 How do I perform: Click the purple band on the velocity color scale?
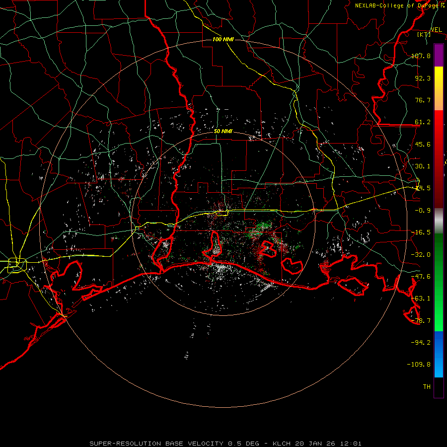click(439, 55)
